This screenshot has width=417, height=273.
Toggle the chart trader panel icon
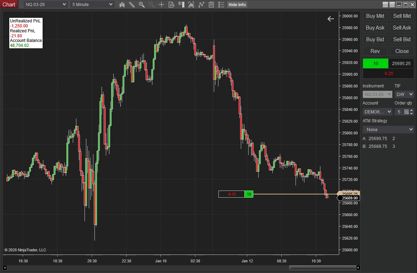pyautogui.click(x=182, y=5)
